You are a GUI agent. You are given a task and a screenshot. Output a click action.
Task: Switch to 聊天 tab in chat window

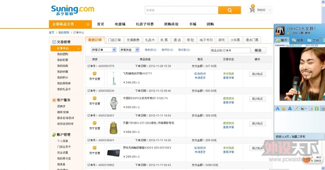(281, 40)
